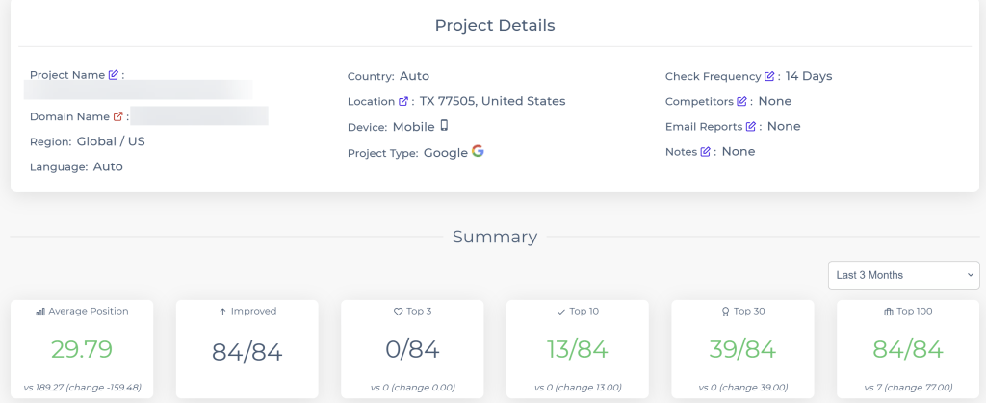Open the Domain Name external link icon
The height and width of the screenshot is (403, 986).
118,116
